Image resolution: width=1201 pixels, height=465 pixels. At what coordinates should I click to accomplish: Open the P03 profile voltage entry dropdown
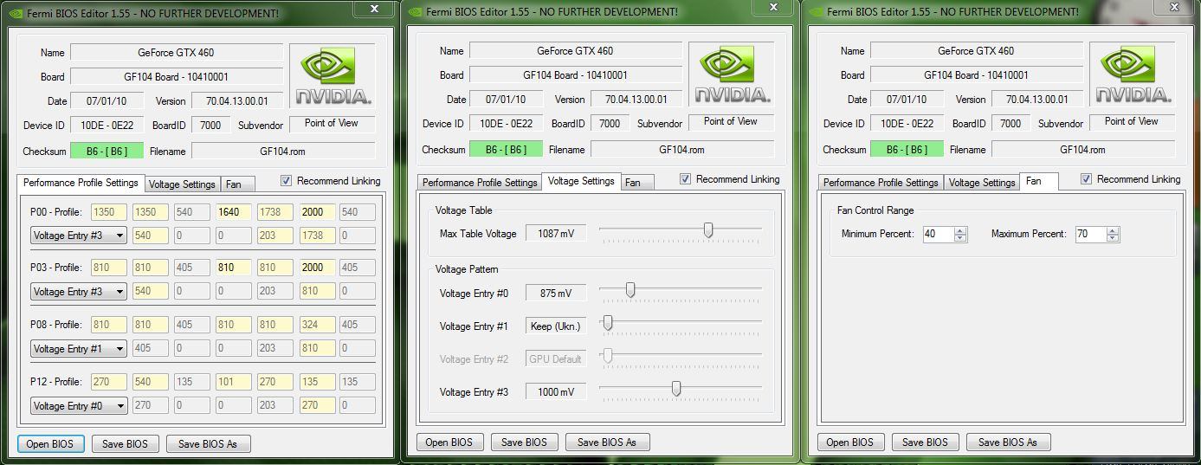pyautogui.click(x=79, y=292)
